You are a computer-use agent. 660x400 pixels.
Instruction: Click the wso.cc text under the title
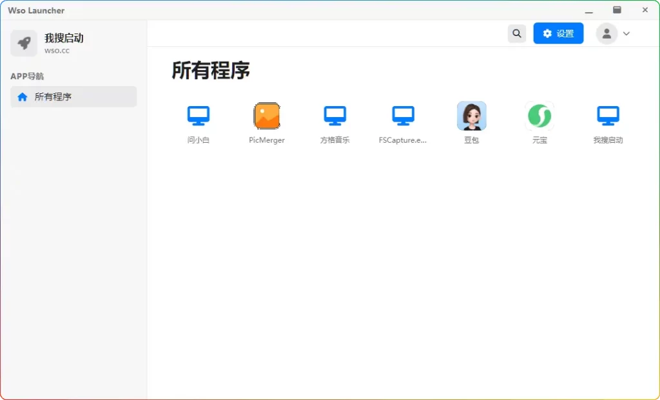pyautogui.click(x=57, y=51)
